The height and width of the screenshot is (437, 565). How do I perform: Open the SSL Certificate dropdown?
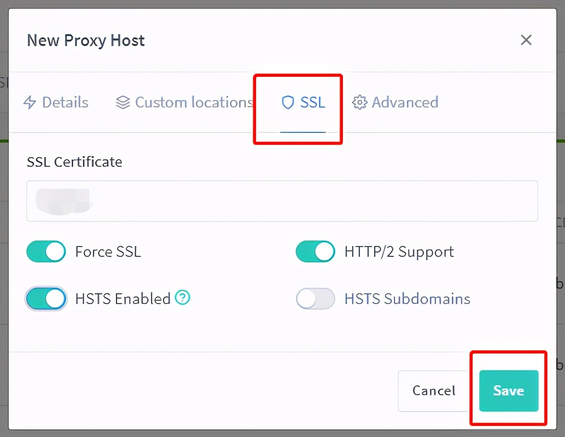point(282,201)
